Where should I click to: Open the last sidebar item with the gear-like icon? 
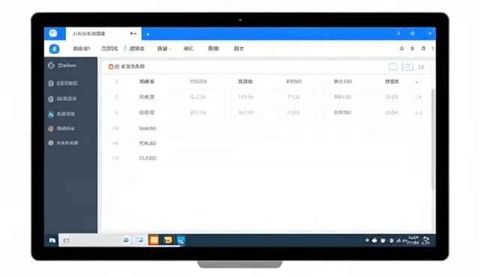click(63, 143)
